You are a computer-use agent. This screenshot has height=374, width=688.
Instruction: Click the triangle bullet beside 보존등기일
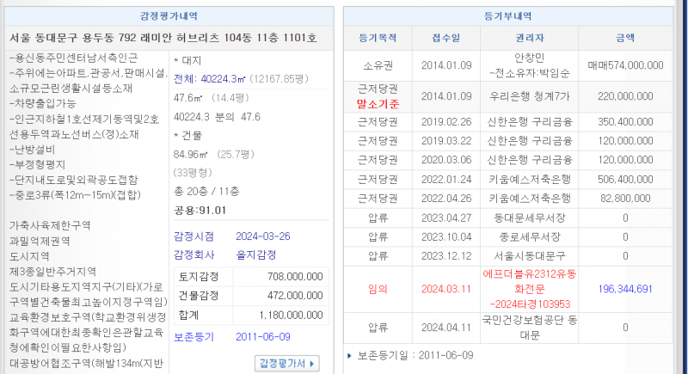tap(349, 355)
